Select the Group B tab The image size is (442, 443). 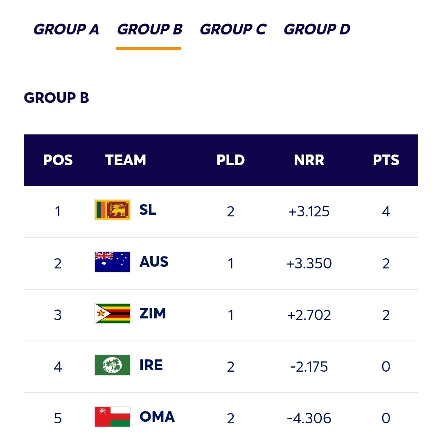pos(149,30)
